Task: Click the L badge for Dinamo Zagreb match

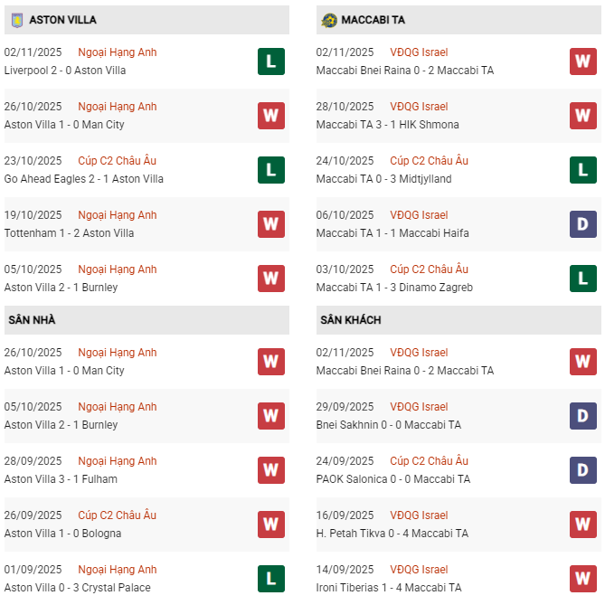Action: [582, 279]
